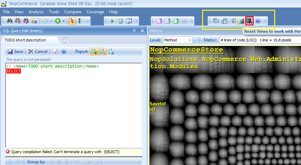This screenshot has width=301, height=165.
Task: Click the checkmark document icon near Cancel
Action: click(55, 52)
